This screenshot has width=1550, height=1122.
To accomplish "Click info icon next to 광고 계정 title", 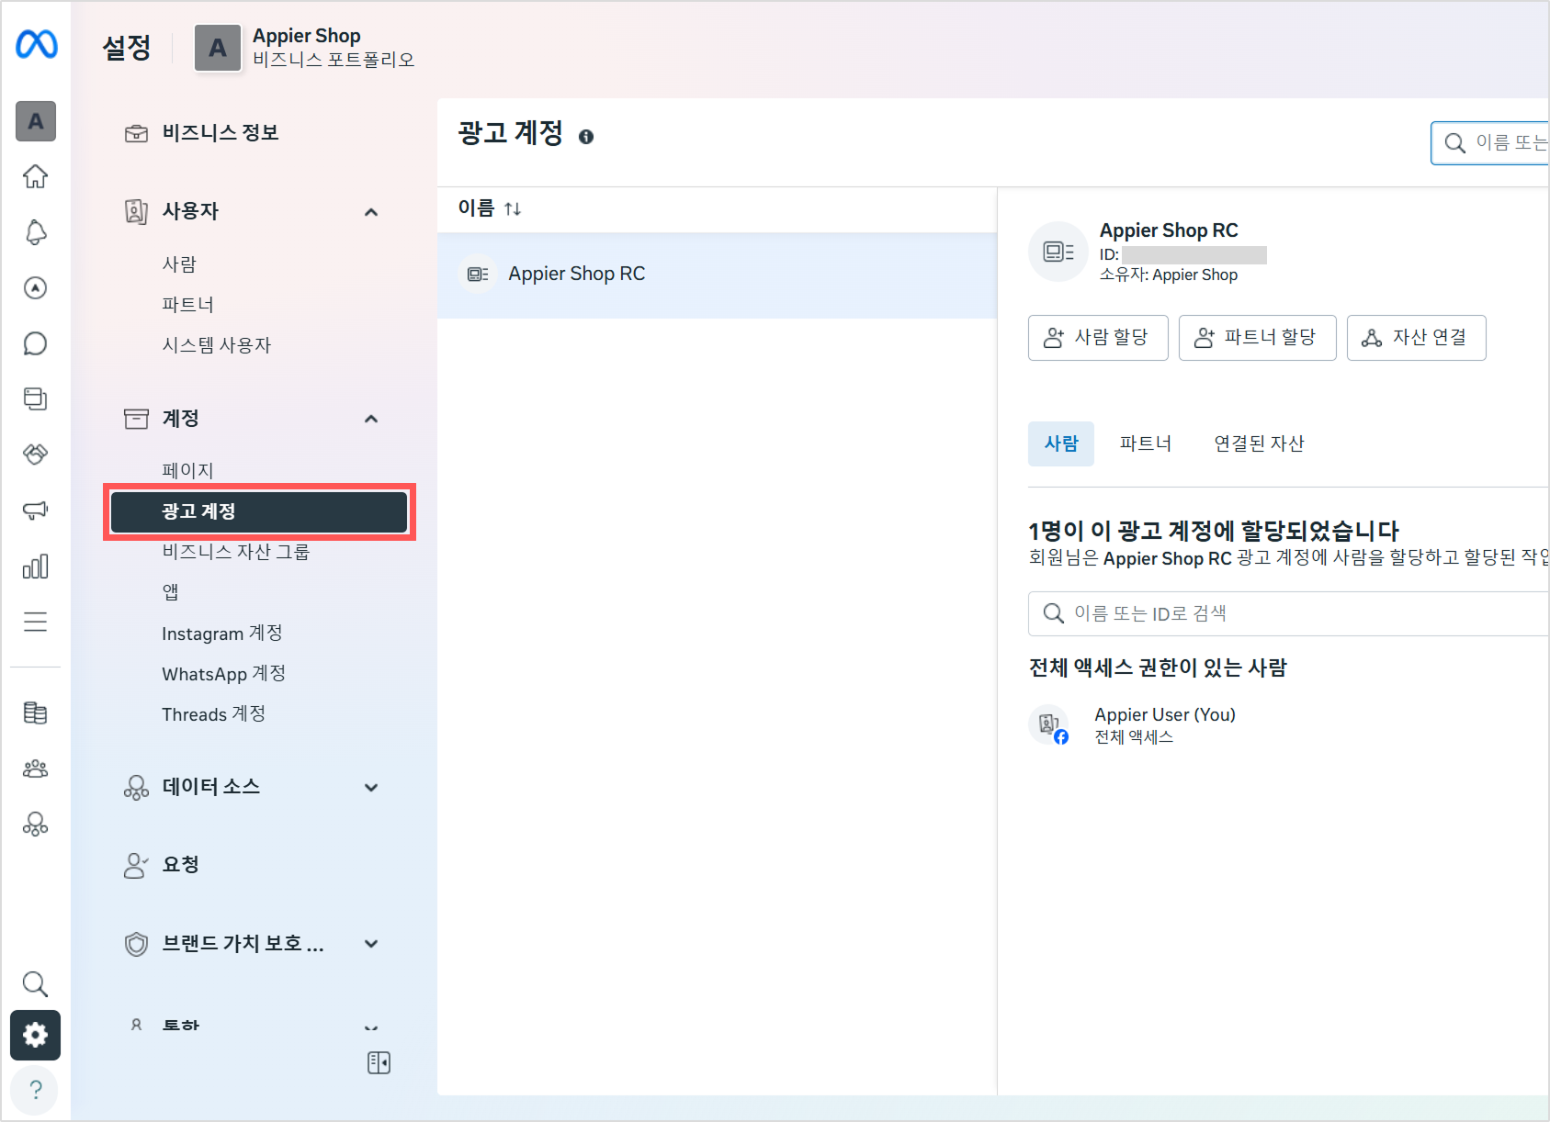I will coord(586,137).
